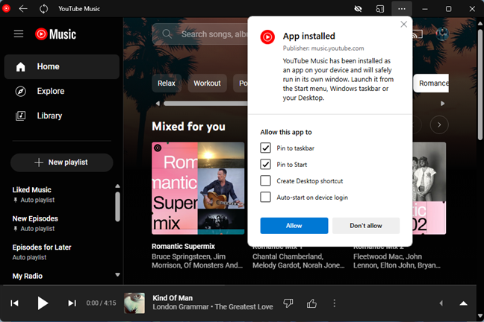The image size is (484, 322).
Task: Enable Create Desktop shortcut checkbox
Action: pyautogui.click(x=265, y=180)
